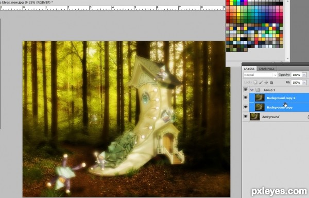The height and width of the screenshot is (198, 309).
Task: Select the Layers tab
Action: pyautogui.click(x=249, y=69)
